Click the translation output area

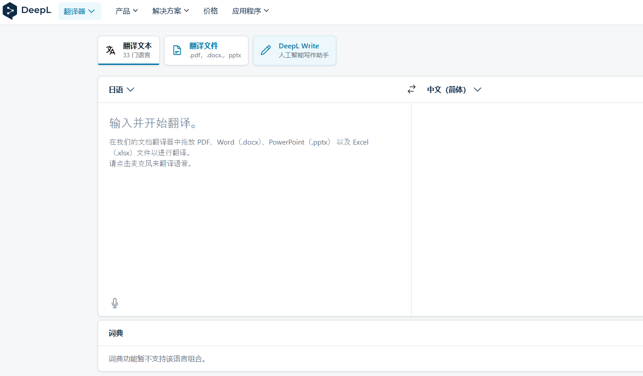coord(527,209)
